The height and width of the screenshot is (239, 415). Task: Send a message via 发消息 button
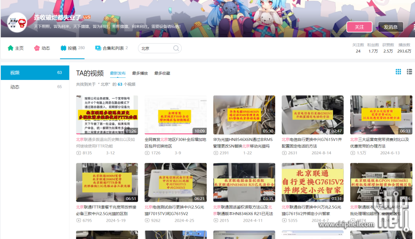tap(390, 27)
